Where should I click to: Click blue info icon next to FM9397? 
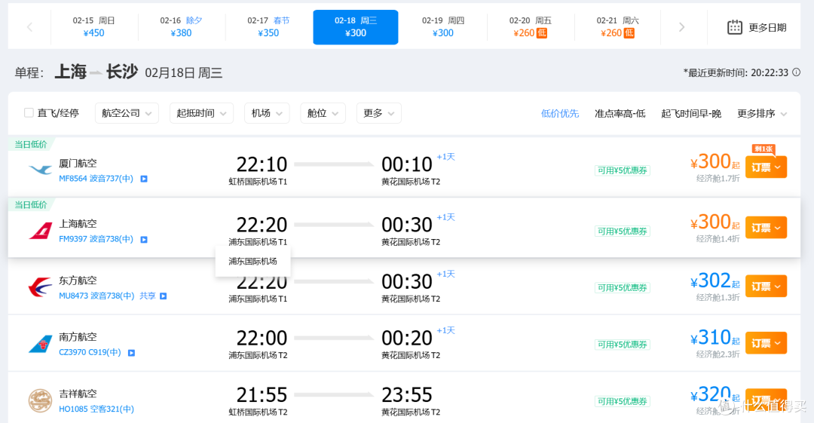(x=144, y=240)
